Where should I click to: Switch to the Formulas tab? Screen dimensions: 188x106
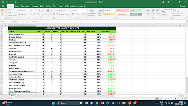click(x=35, y=6)
